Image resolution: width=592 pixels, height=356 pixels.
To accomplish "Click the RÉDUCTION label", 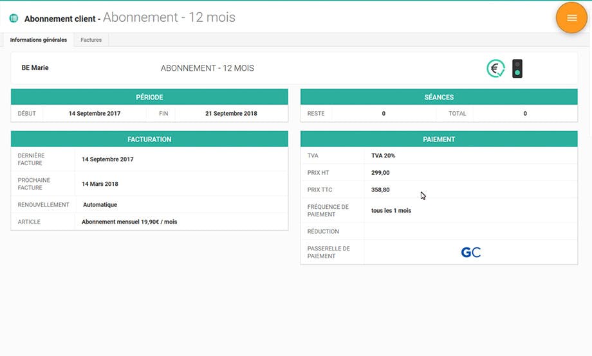I will [323, 231].
